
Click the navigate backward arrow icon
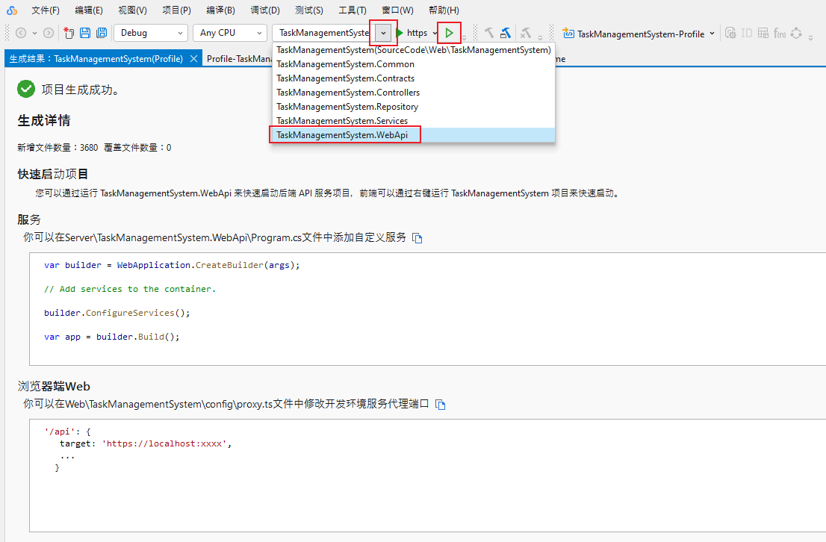22,33
